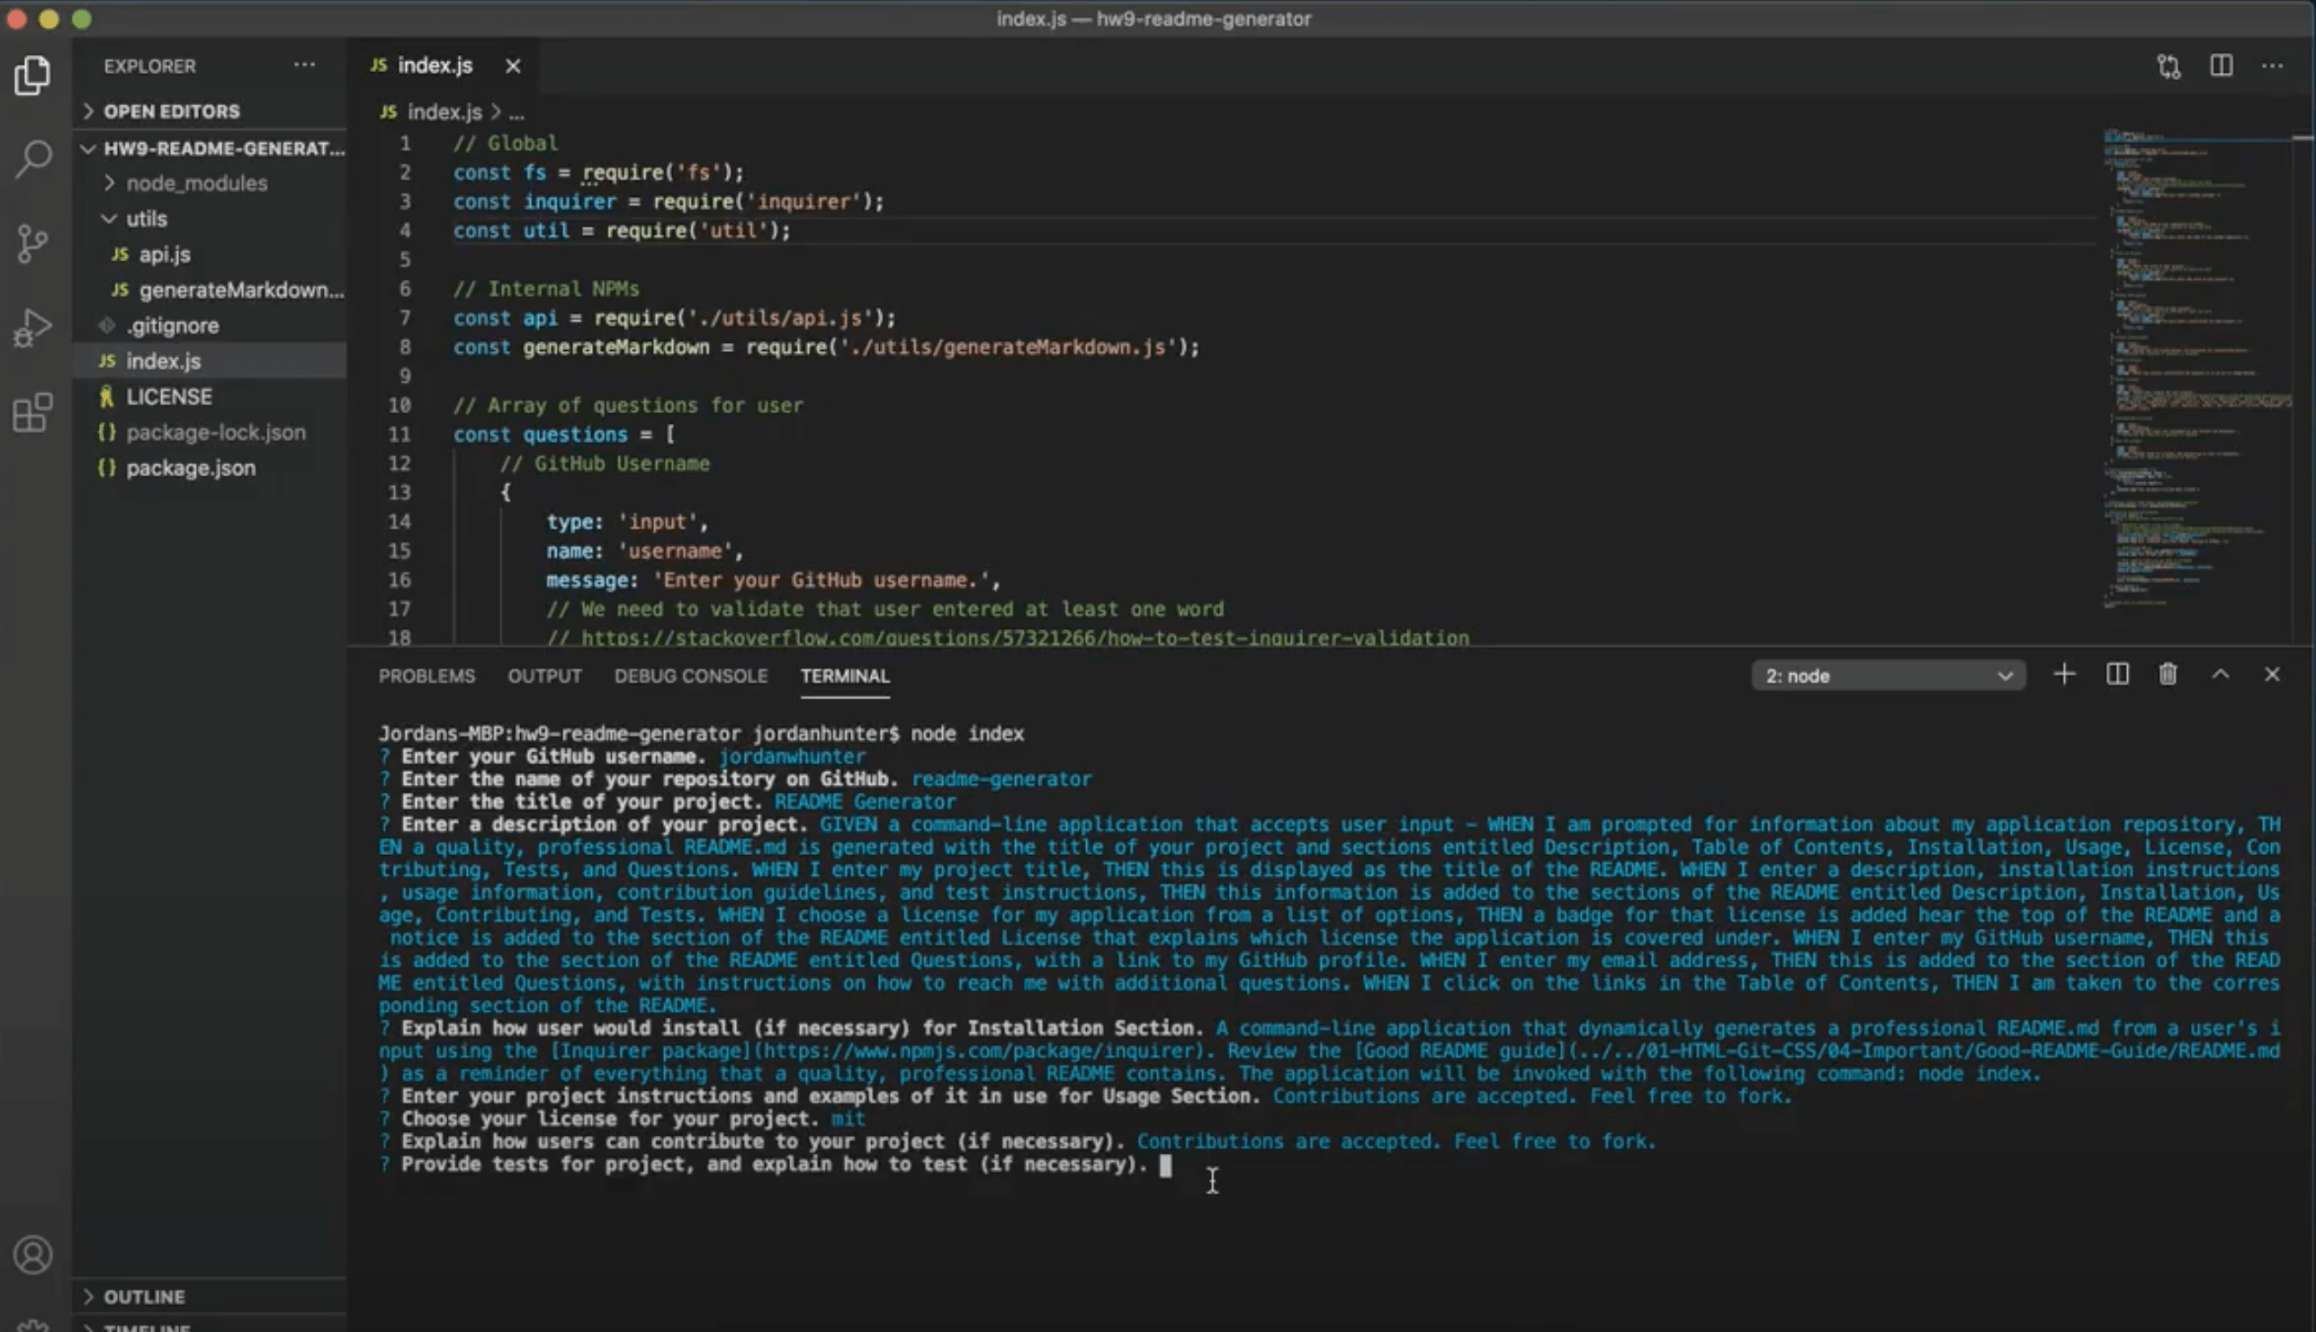Maximize the panel with the chevron
The image size is (2316, 1332).
click(x=2220, y=674)
